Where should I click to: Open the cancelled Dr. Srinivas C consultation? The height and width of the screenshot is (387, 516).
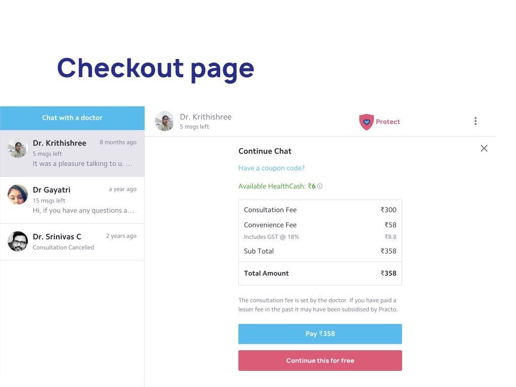[72, 242]
